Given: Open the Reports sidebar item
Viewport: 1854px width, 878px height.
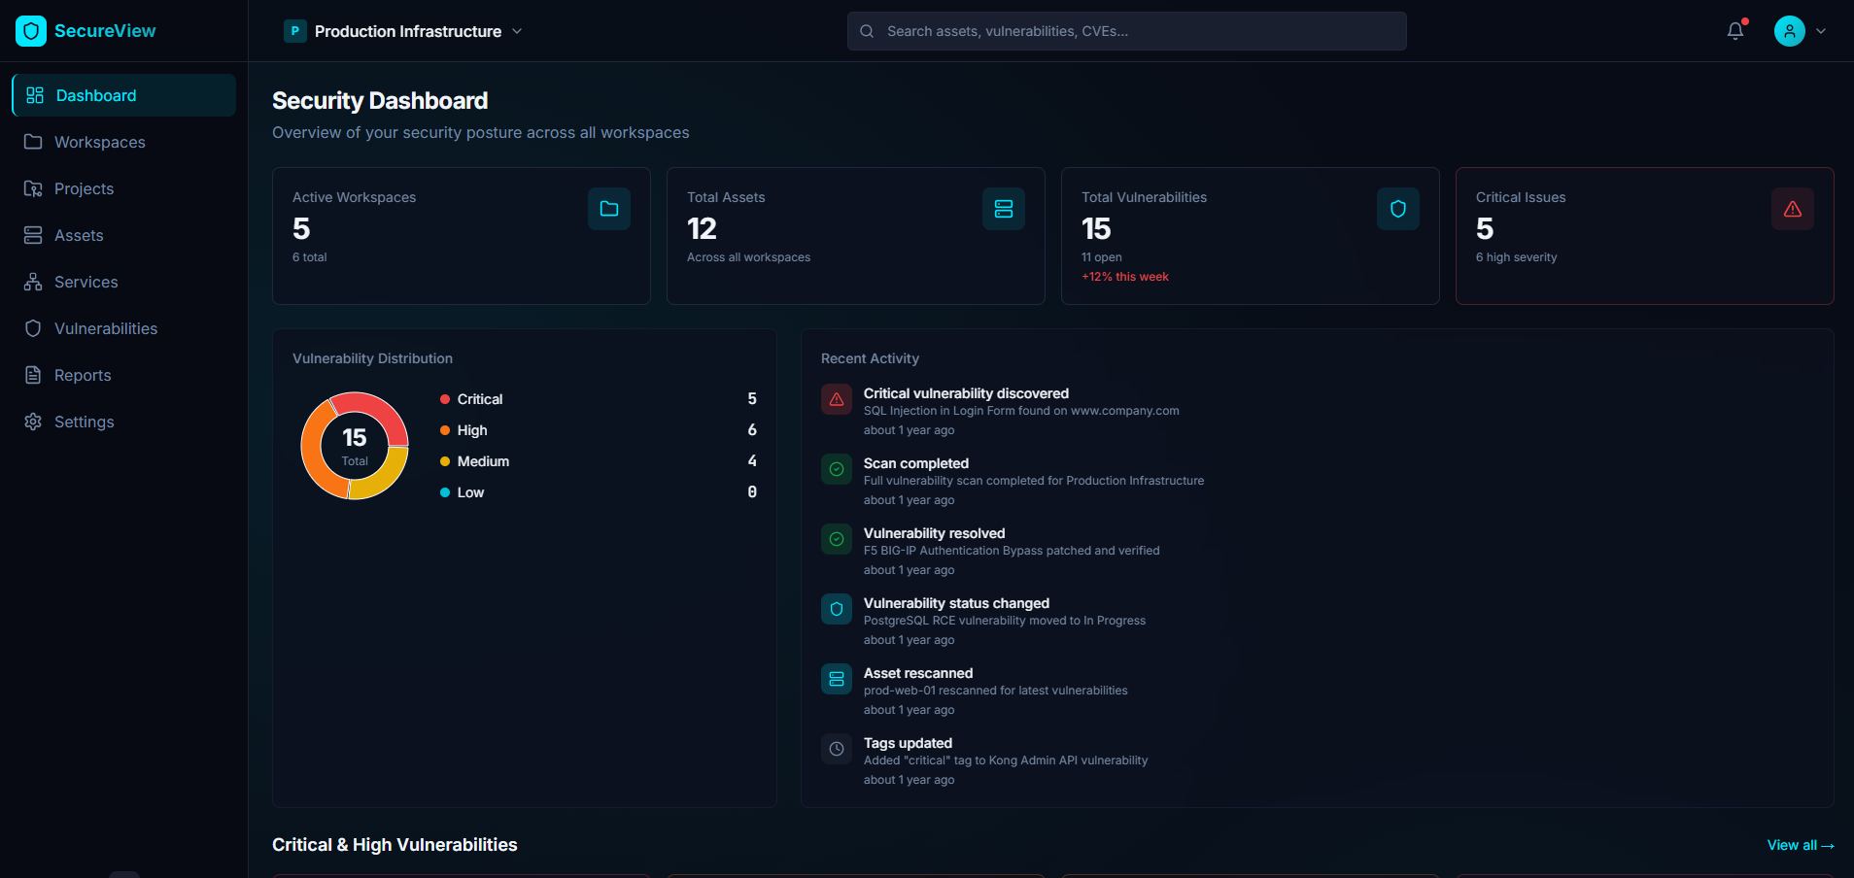Looking at the screenshot, I should [83, 375].
